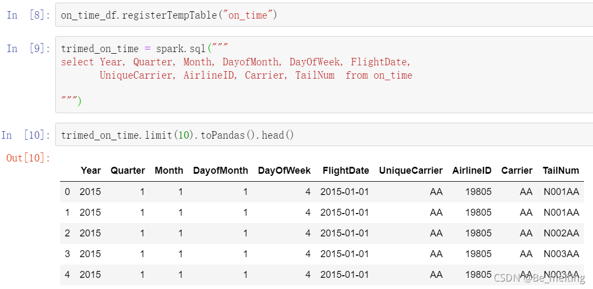The height and width of the screenshot is (289, 593).
Task: Select the spark.sql query cell
Action: (x=324, y=75)
